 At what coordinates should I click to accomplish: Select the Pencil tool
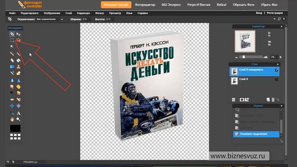[x=12, y=54]
